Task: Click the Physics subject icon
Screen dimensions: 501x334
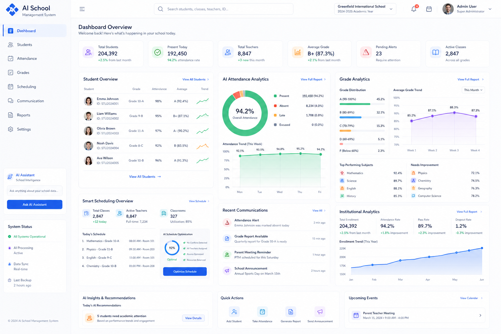Action: [x=413, y=173]
